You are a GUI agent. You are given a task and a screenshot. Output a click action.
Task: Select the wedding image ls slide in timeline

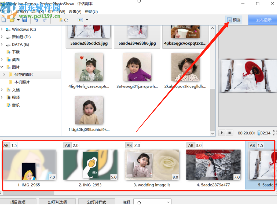point(152,165)
